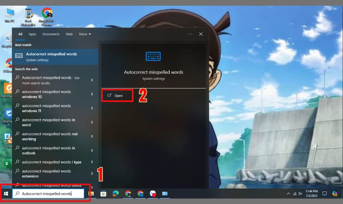Show hidden system tray icons
The image size is (343, 204).
click(x=288, y=194)
